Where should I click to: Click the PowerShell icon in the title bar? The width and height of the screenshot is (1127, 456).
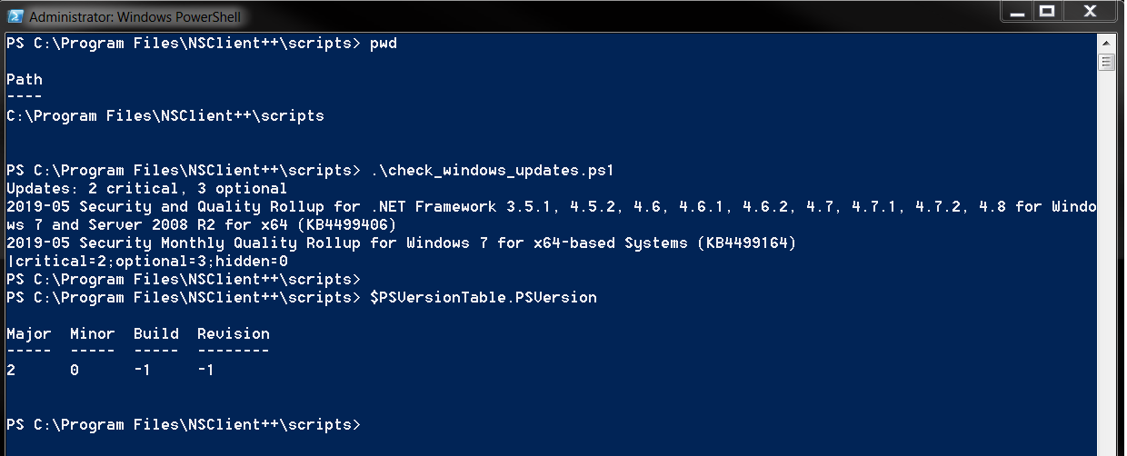[15, 15]
